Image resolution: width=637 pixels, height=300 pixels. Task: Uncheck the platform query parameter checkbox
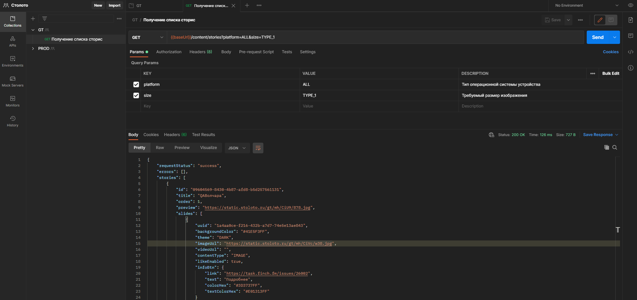coord(136,84)
